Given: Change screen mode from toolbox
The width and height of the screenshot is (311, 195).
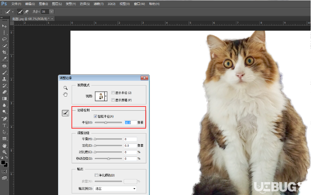Looking at the screenshot, I should coord(4,178).
